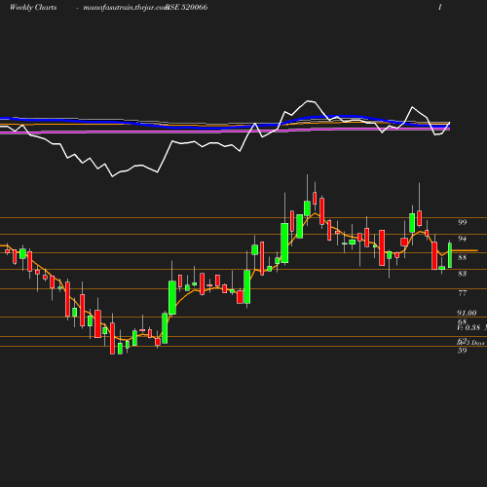This screenshot has height=487, width=487.
Task: Click the "BSE 520066" symbol label
Action: [187, 7]
